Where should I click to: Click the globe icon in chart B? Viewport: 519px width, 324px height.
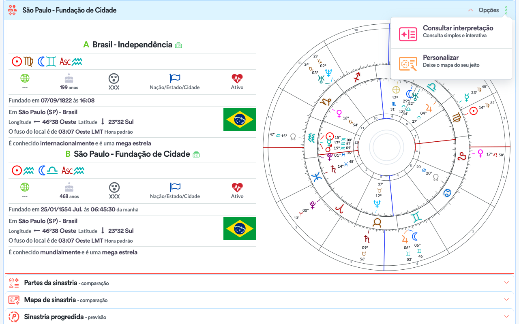[x=25, y=187]
